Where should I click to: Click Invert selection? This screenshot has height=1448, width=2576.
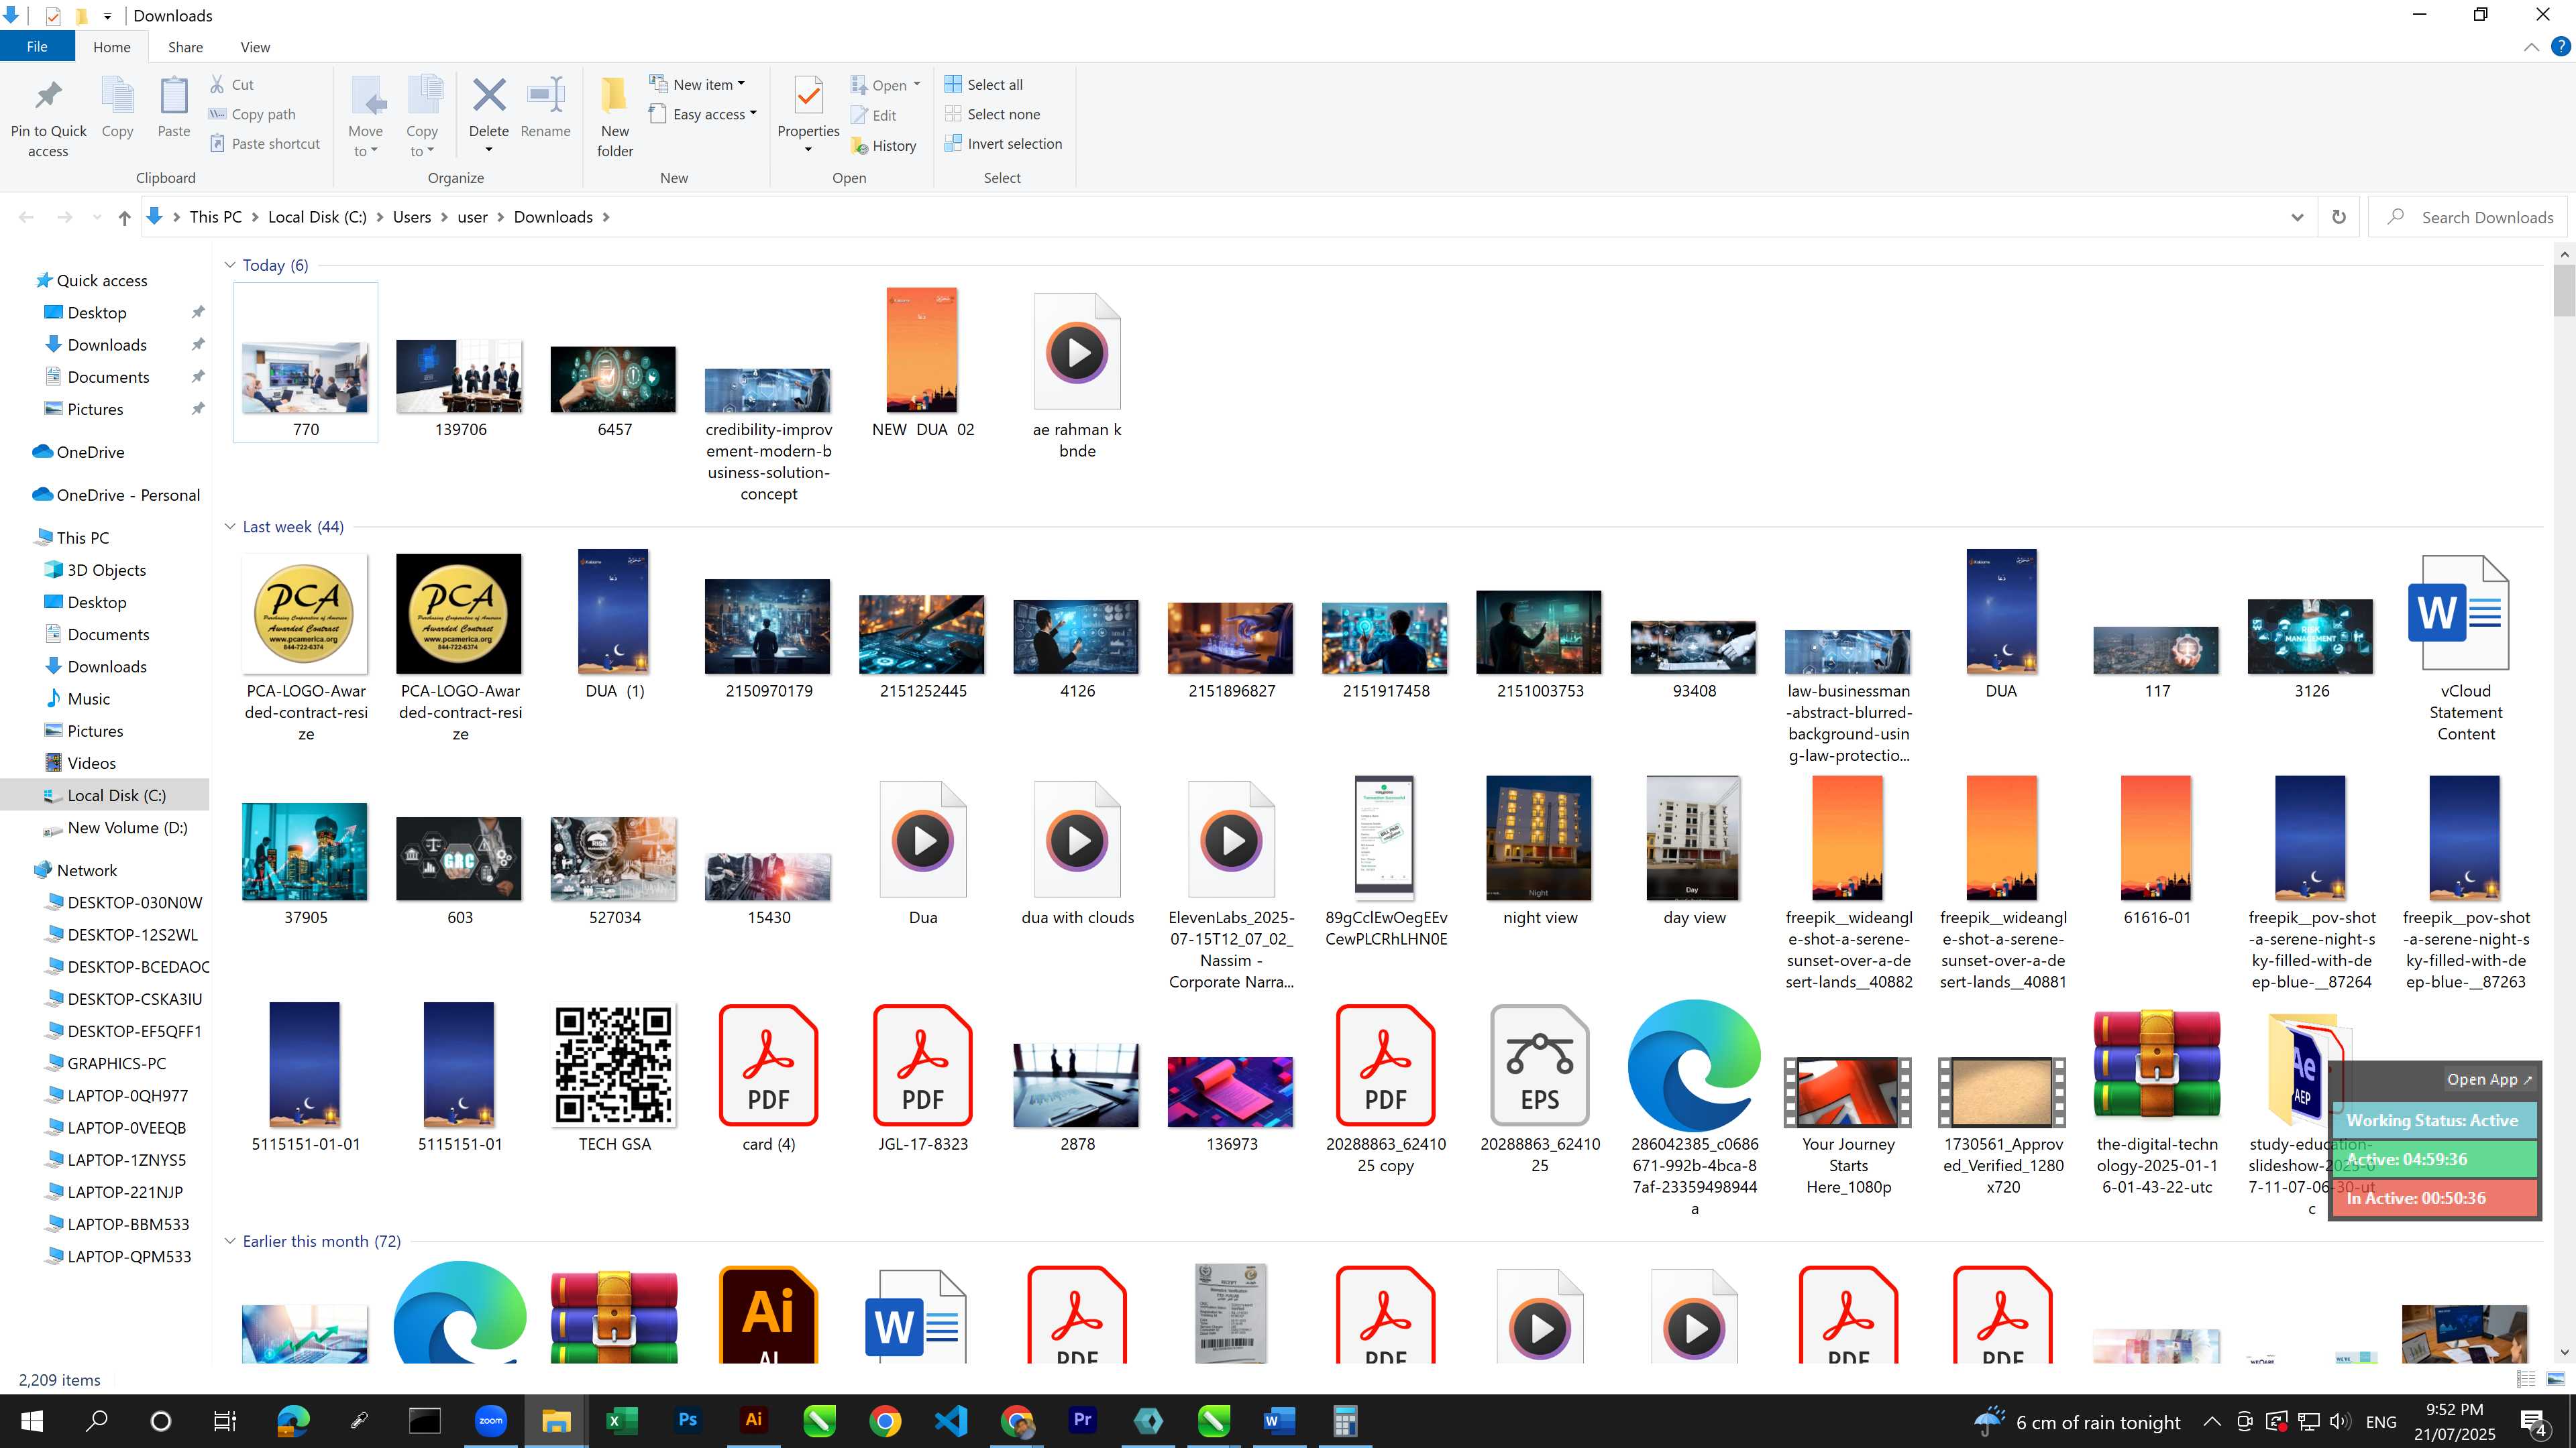pyautogui.click(x=1003, y=143)
